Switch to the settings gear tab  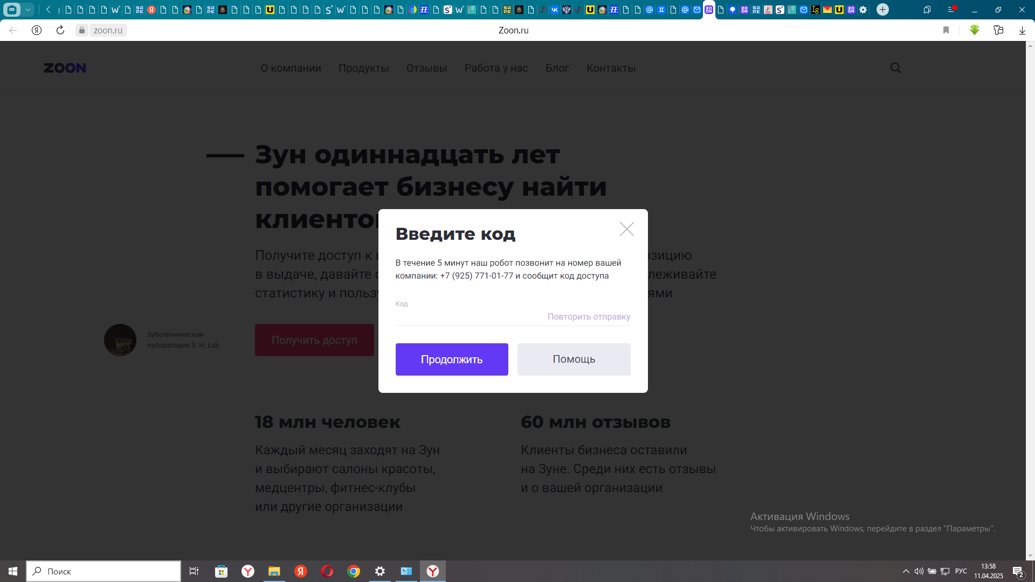863,10
